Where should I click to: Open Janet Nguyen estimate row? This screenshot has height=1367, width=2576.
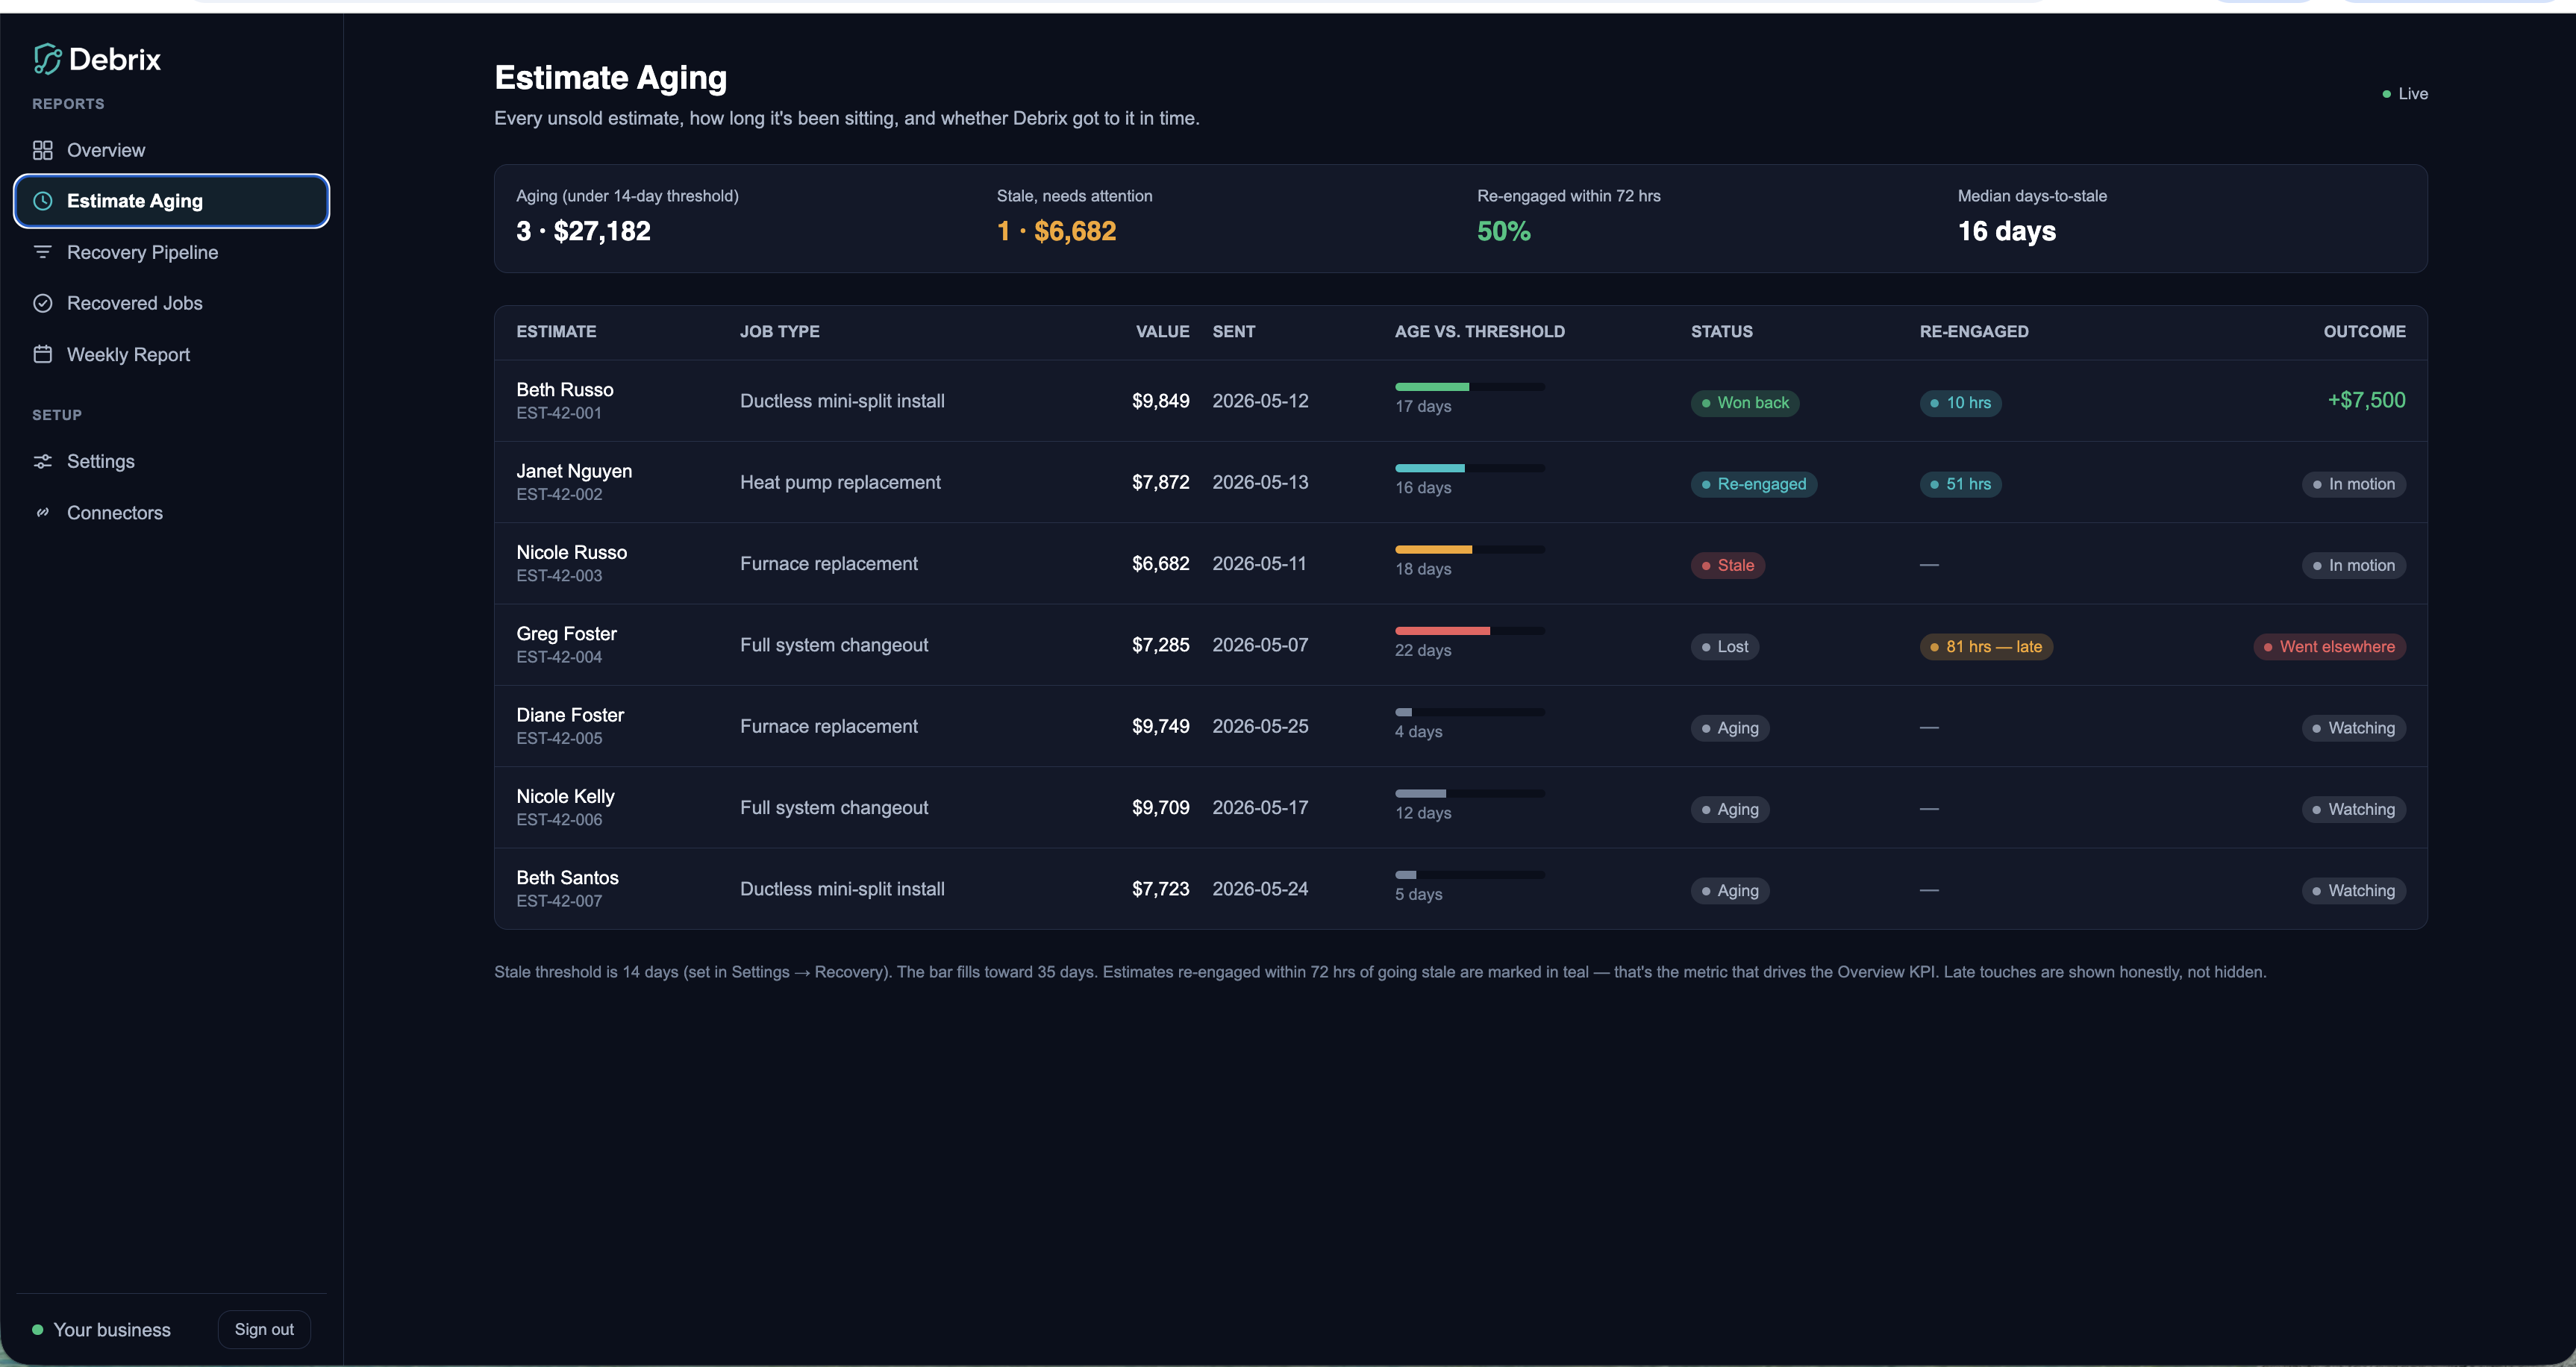pyautogui.click(x=1460, y=482)
